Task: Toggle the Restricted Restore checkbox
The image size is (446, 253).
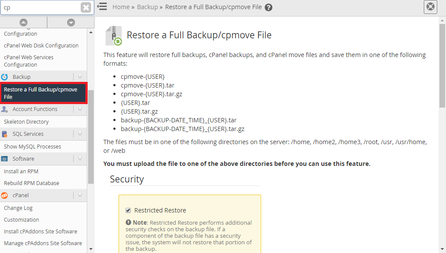Action: 128,210
